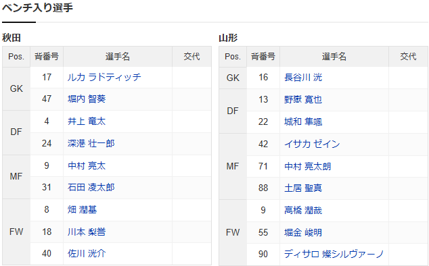The image size is (429, 266).
Task: Open profile of 堀金 峻明
Action: point(303,232)
